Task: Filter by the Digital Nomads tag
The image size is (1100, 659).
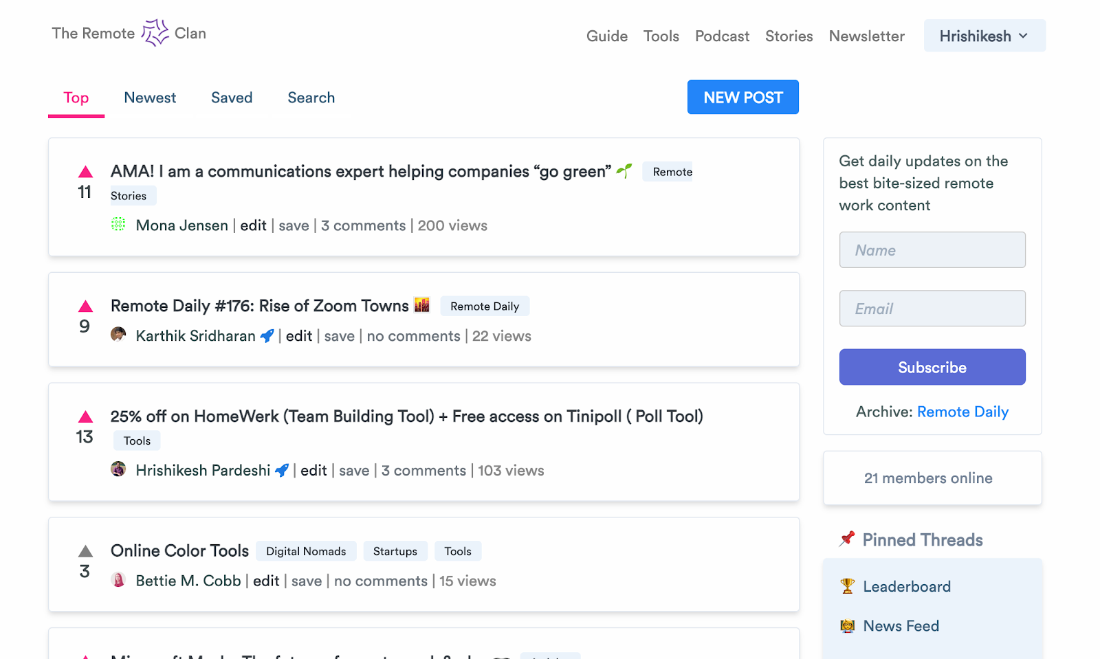Action: (306, 551)
